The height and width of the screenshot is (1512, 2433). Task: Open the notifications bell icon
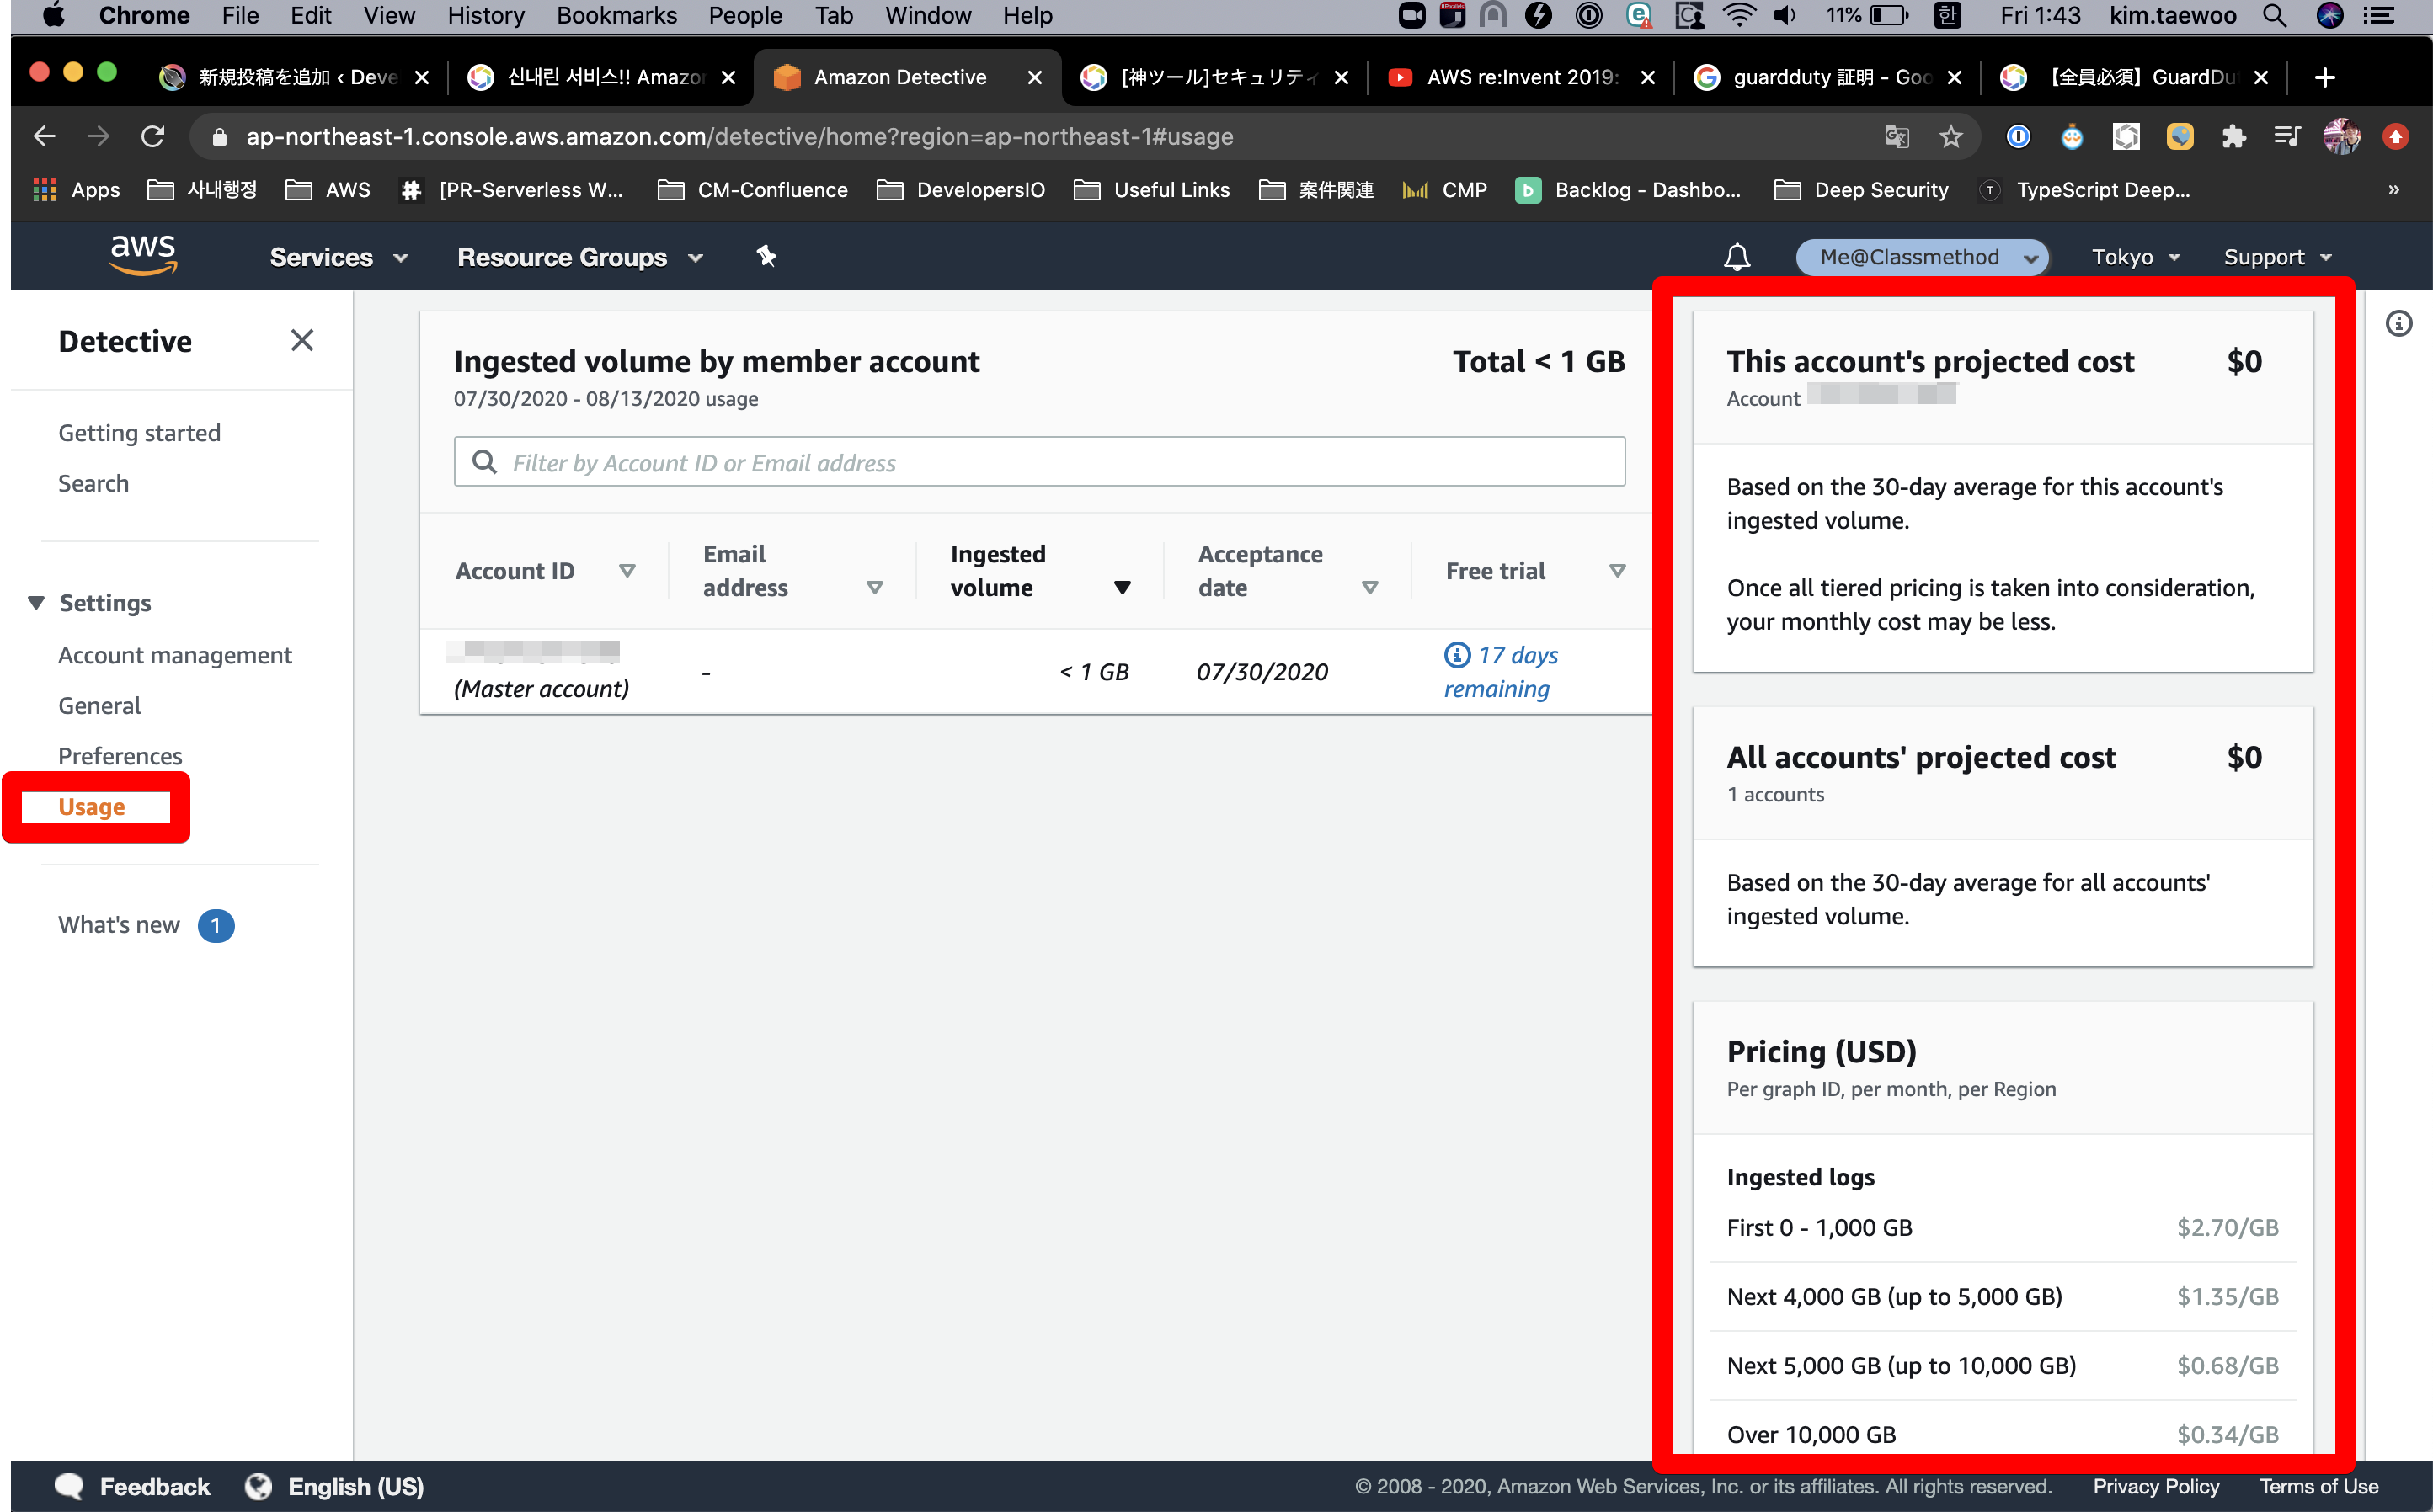tap(1737, 257)
